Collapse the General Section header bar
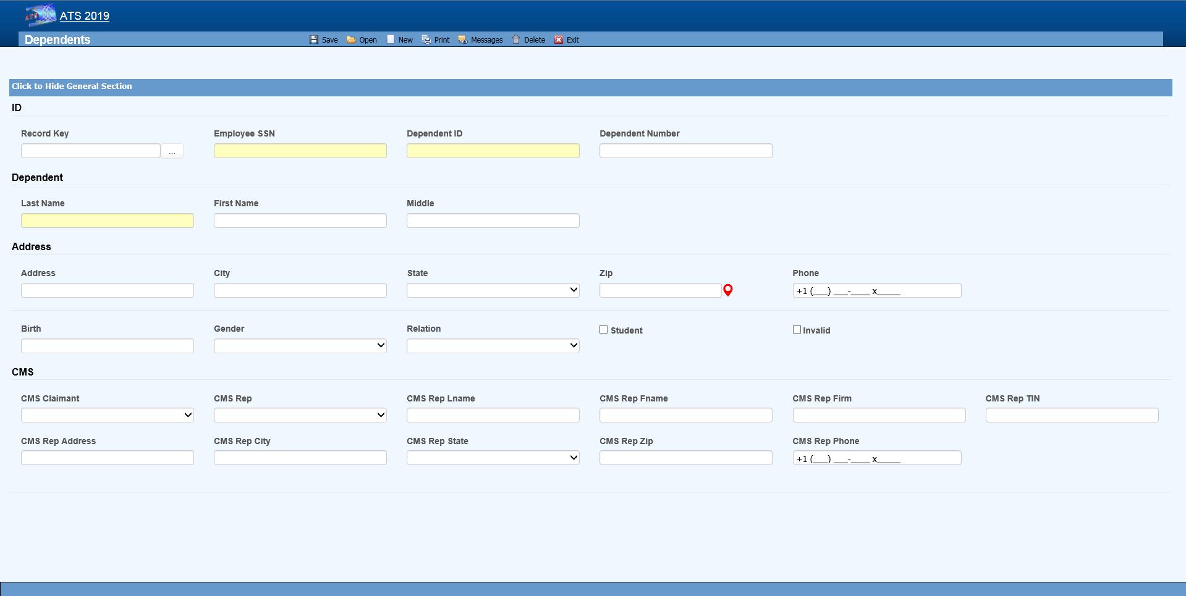This screenshot has height=596, width=1186. [72, 86]
